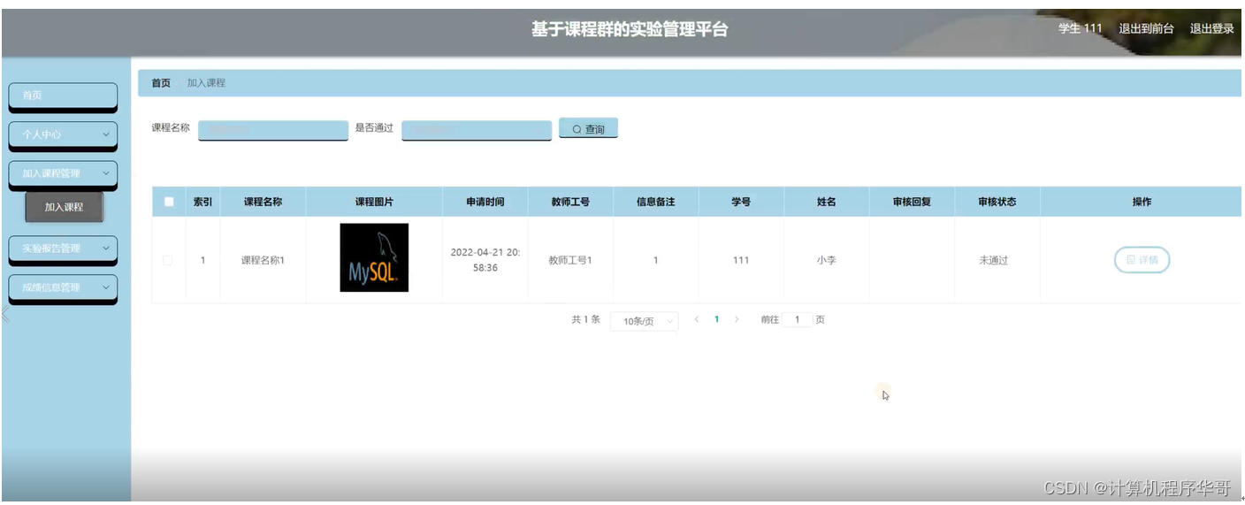Go to next page arrow in pagination
This screenshot has width=1245, height=505.
click(x=737, y=319)
